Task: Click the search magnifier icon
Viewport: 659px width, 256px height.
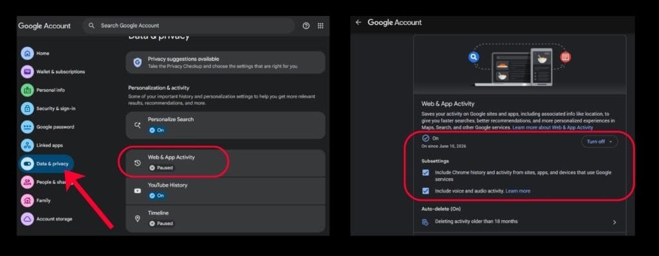Action: tap(91, 26)
